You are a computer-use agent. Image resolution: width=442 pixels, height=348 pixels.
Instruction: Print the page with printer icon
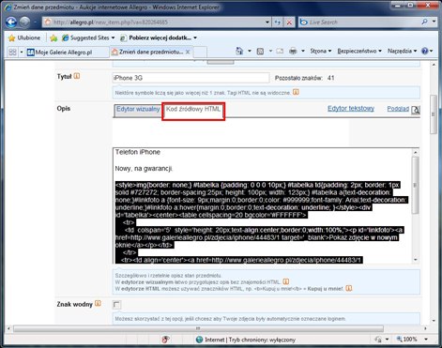click(x=293, y=51)
